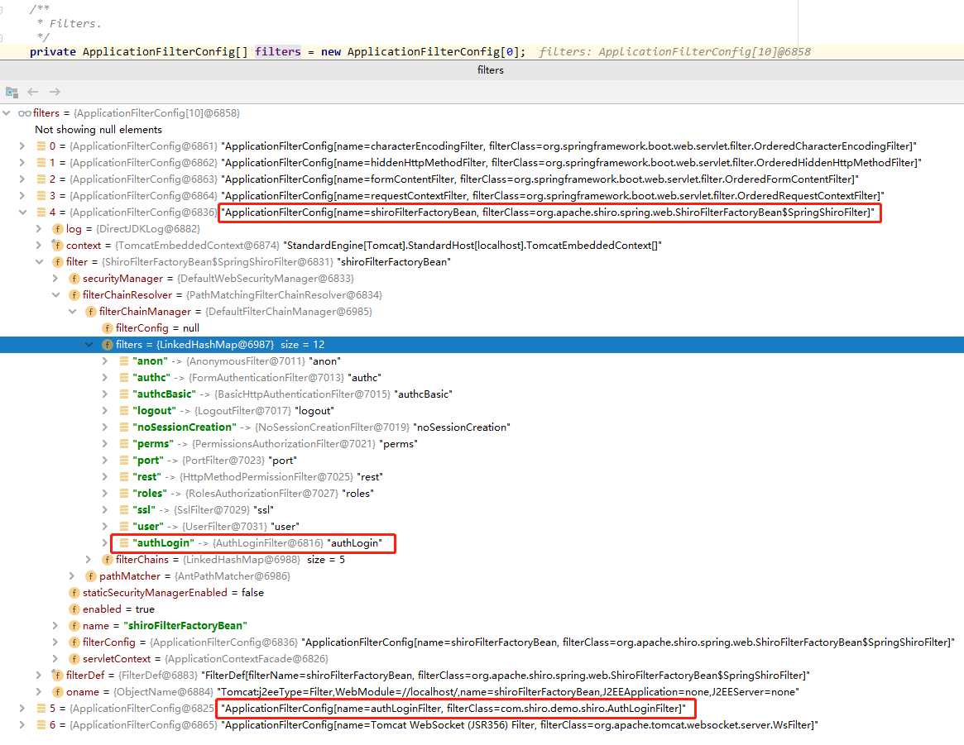Expand the pathMatcher AntPathMatcher field
The width and height of the screenshot is (964, 745).
[x=72, y=576]
